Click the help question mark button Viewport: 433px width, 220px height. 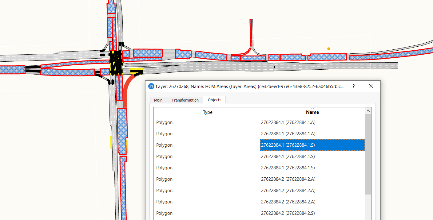(x=353, y=87)
